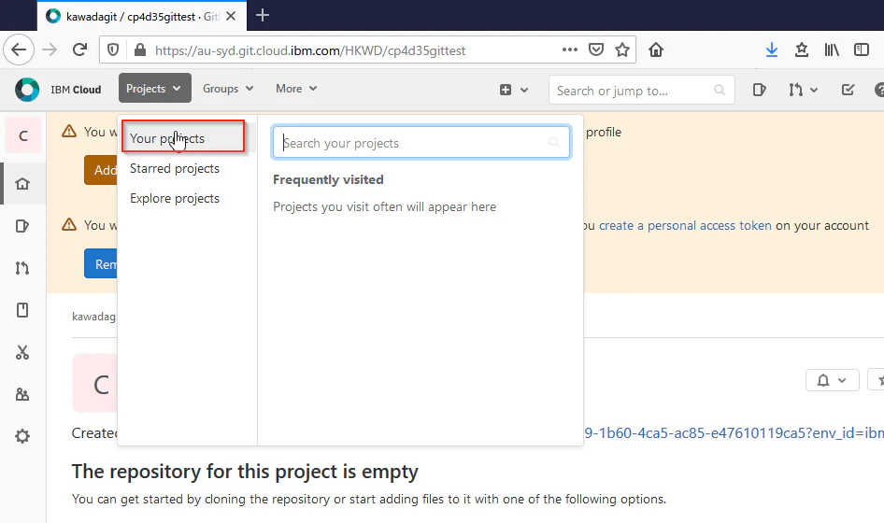This screenshot has width=884, height=523.
Task: Open the Project overview home sidebar icon
Action: pyautogui.click(x=22, y=184)
